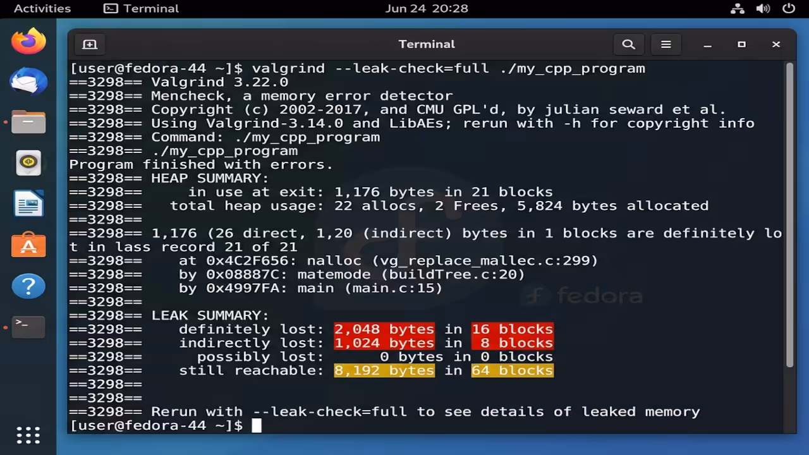
Task: Click the power icon in top bar
Action: (788, 8)
